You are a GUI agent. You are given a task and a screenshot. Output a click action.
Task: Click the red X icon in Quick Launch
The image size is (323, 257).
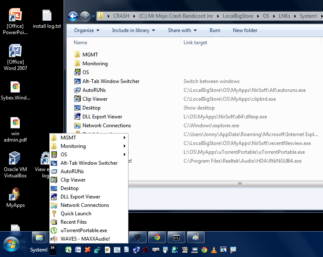pos(88,250)
